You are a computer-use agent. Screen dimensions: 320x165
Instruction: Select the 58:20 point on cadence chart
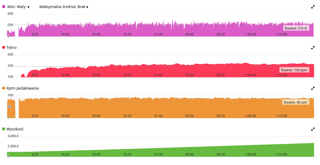(x=220, y=116)
